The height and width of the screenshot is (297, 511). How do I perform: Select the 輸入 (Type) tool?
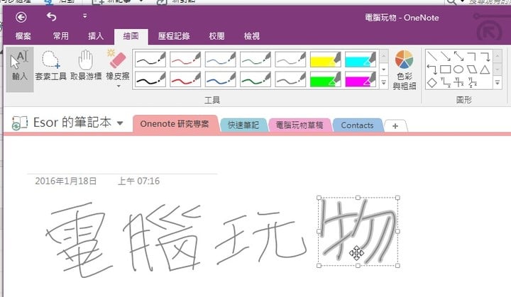click(21, 66)
